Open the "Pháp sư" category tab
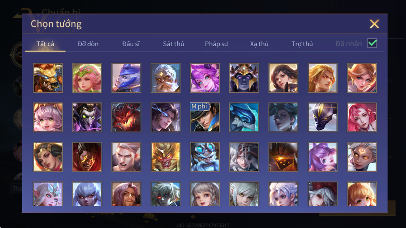This screenshot has height=228, width=406. [x=216, y=44]
